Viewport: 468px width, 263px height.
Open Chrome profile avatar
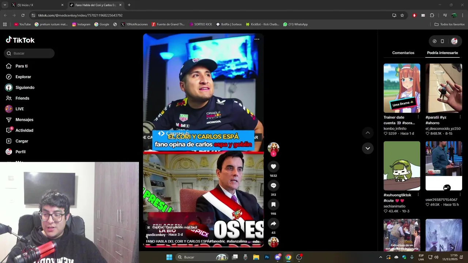pyautogui.click(x=454, y=15)
